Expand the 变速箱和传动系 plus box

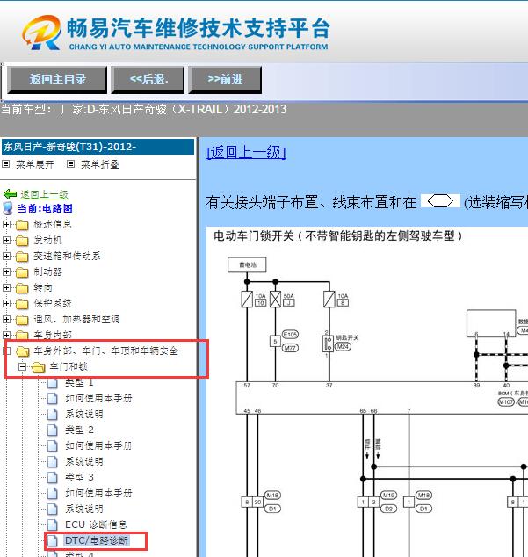point(6,257)
